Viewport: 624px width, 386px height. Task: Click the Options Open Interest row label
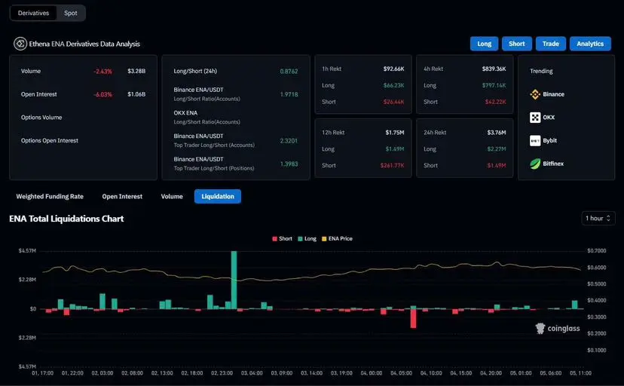click(49, 140)
